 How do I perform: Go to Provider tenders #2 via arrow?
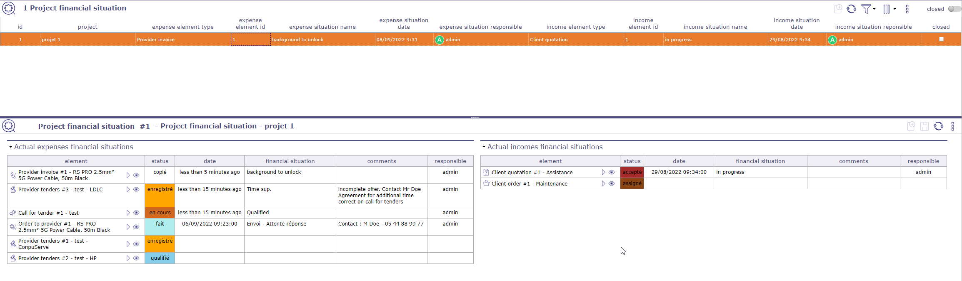tap(128, 258)
